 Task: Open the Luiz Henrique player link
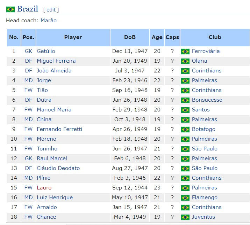55,197
